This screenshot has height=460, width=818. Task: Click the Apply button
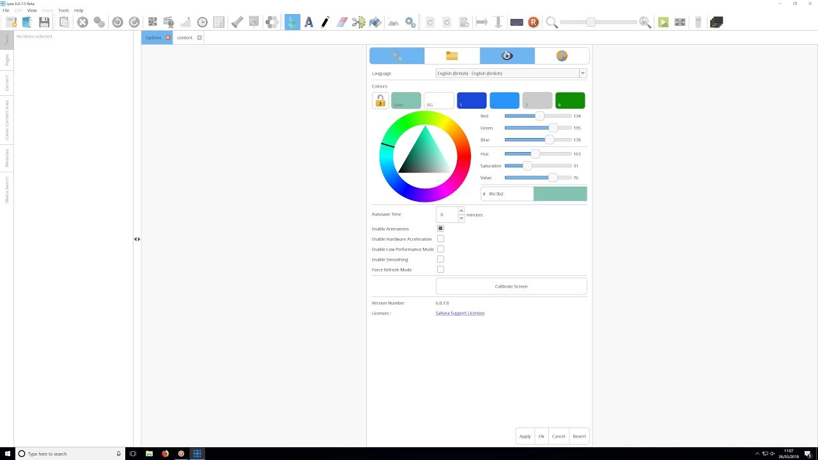click(x=525, y=436)
